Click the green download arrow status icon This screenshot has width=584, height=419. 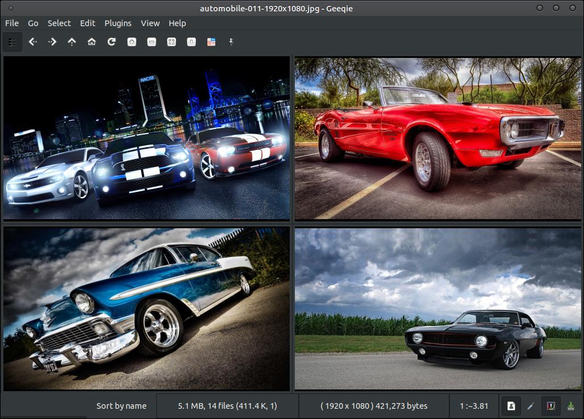[570, 406]
